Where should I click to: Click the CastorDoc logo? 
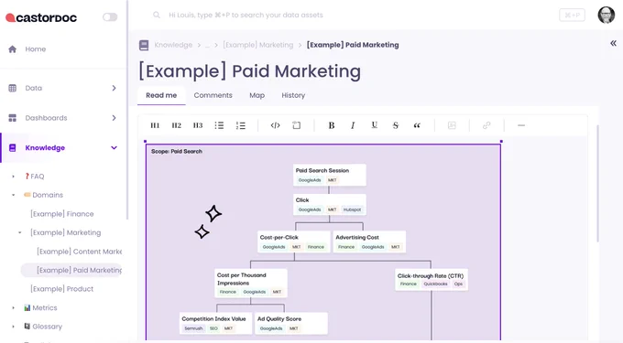(x=41, y=17)
